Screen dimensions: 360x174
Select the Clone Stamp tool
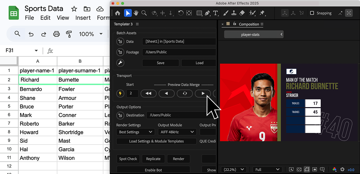[x=234, y=13]
